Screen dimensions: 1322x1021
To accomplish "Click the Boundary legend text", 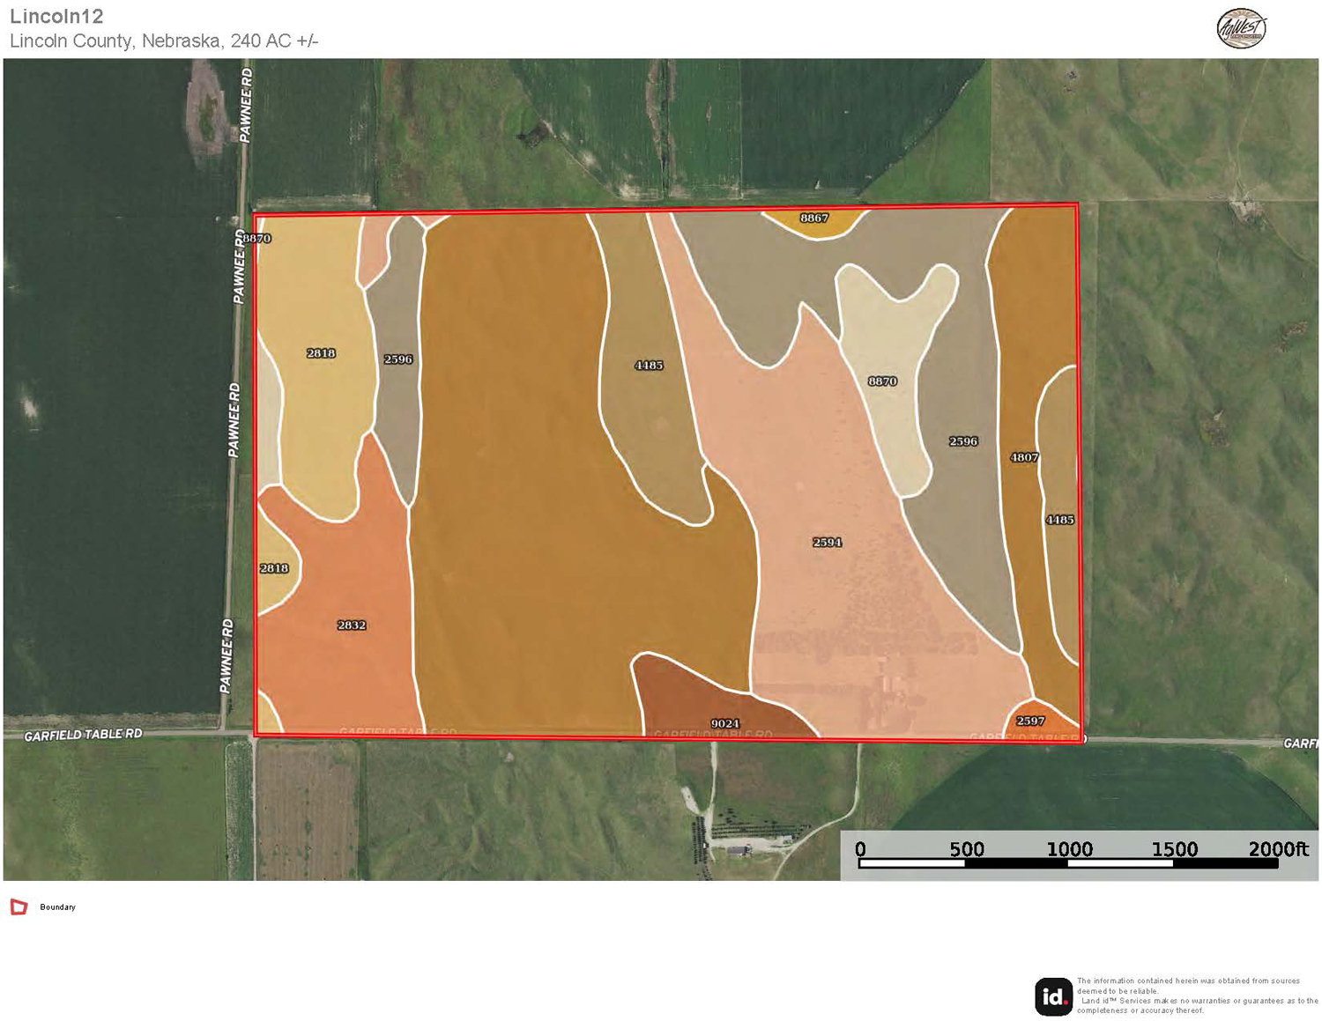I will pyautogui.click(x=57, y=906).
